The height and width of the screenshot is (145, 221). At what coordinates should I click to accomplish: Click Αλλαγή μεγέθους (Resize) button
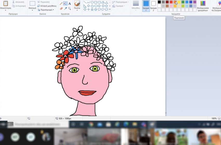click(x=47, y=6)
